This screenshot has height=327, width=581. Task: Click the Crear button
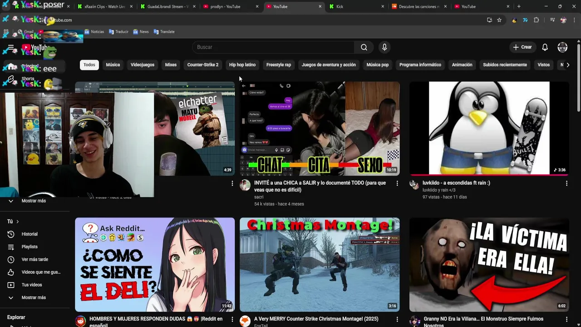pyautogui.click(x=522, y=47)
